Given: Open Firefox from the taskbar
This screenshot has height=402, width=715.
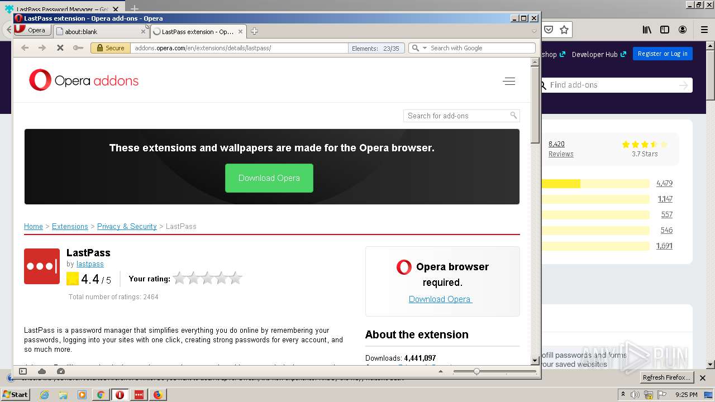Looking at the screenshot, I should 158,395.
